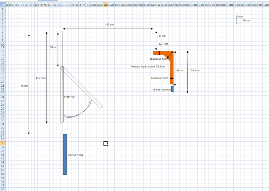Select the 145,5cm vertical double arrow

click(46, 78)
